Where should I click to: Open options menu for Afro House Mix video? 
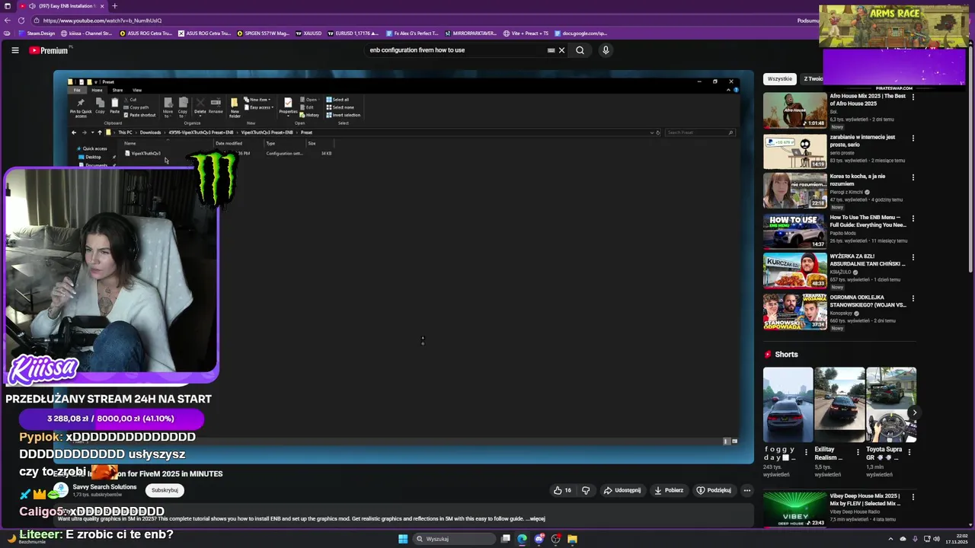(913, 97)
